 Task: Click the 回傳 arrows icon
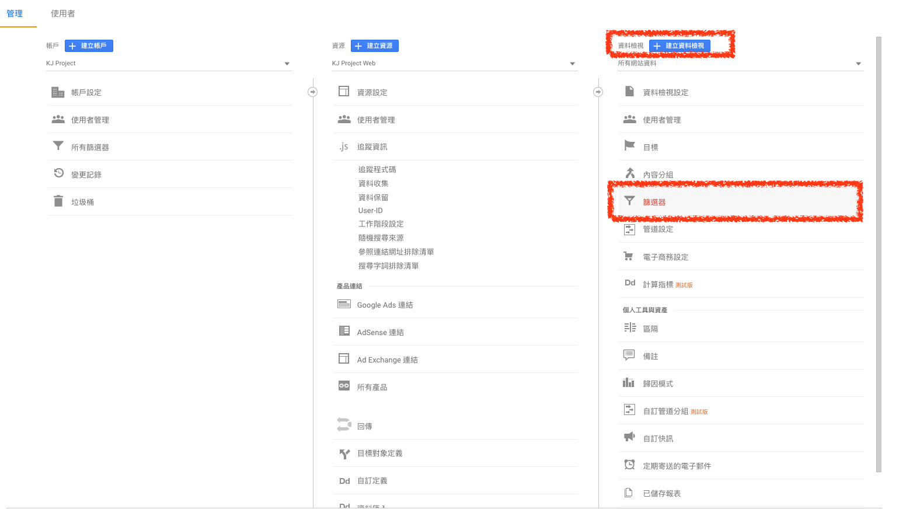point(344,424)
